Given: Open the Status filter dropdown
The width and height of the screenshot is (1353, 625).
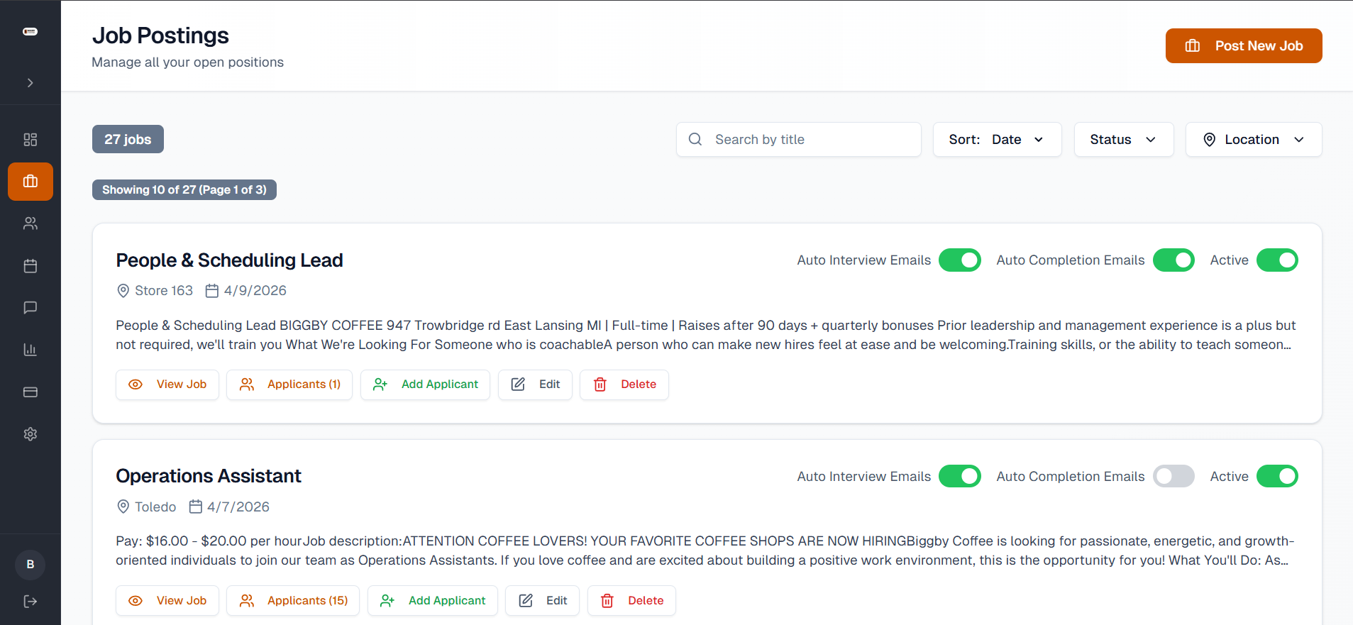Looking at the screenshot, I should point(1124,140).
